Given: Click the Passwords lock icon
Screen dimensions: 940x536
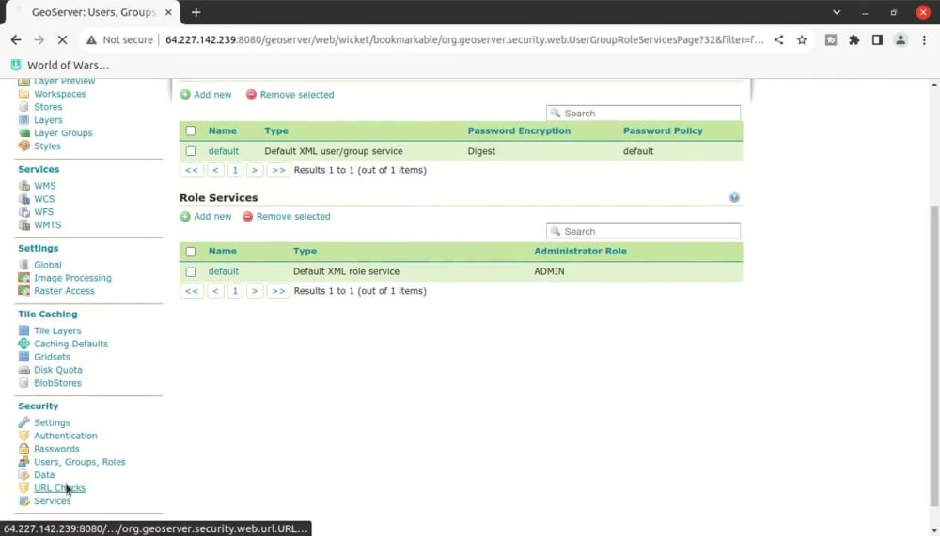Looking at the screenshot, I should click(x=24, y=449).
